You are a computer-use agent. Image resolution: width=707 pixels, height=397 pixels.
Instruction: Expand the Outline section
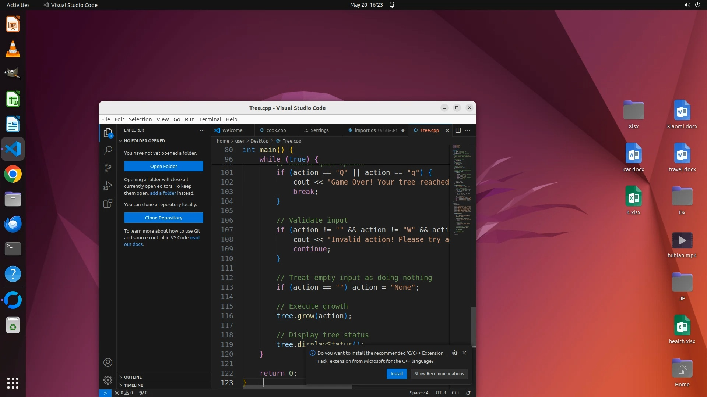[133, 377]
